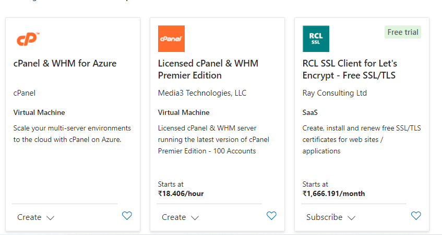Favorite RCL SSL Client with the heart
Screen dimensions: 442x235
pos(416,216)
